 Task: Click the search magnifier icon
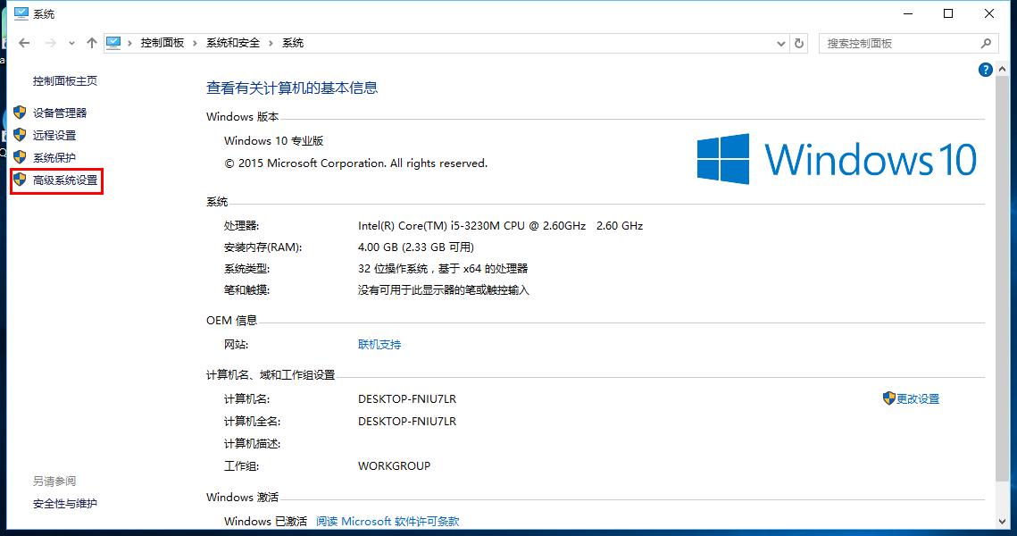tap(986, 44)
